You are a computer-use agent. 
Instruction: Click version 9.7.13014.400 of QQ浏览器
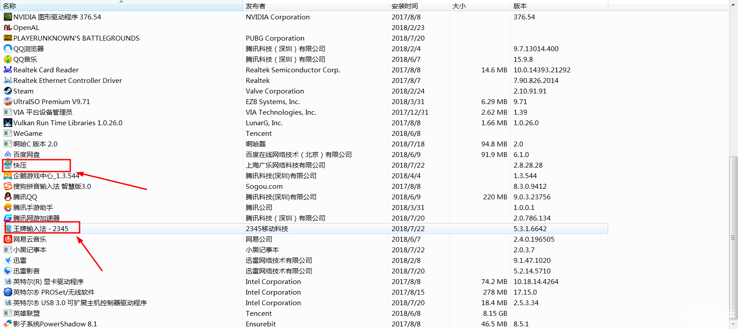click(x=536, y=49)
